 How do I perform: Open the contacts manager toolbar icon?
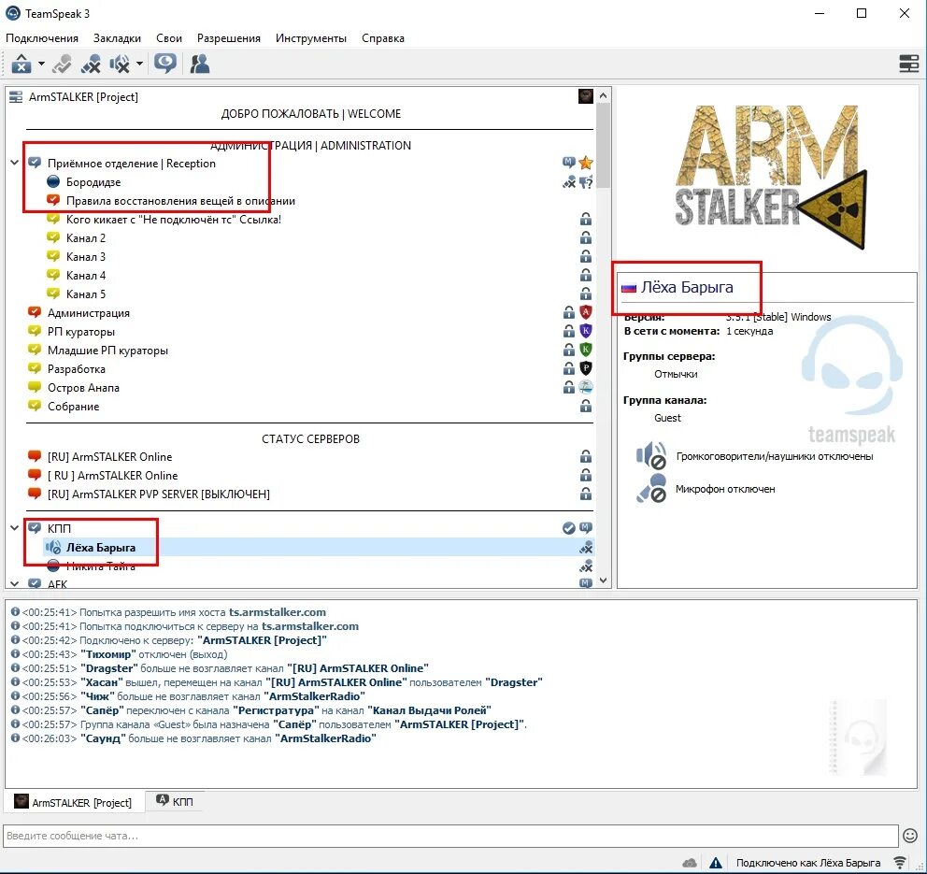[x=200, y=64]
